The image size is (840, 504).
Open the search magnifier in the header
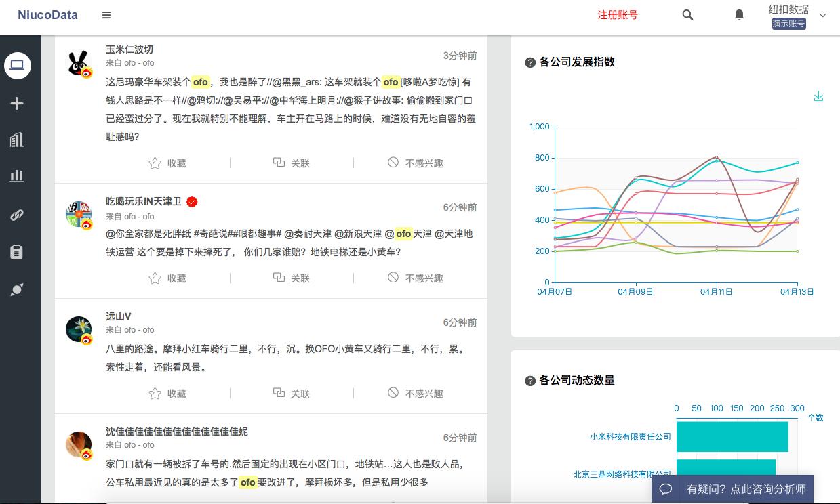(x=687, y=15)
